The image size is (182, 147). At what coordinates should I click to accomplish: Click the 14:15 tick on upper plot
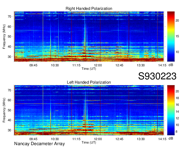pyautogui.click(x=162, y=65)
